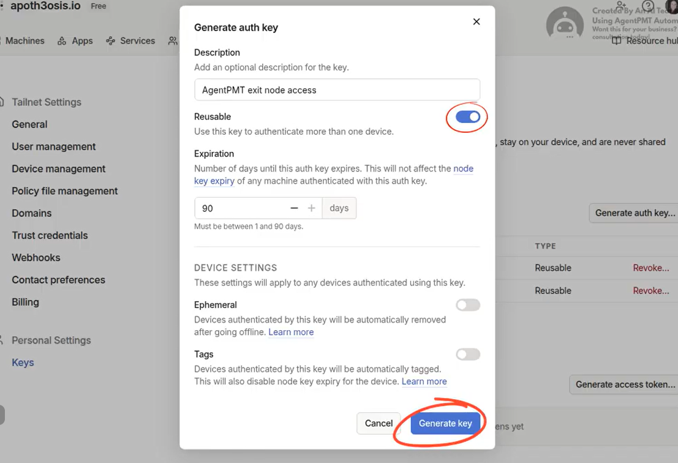Decrease expiration days with minus button
This screenshot has width=678, height=463.
(x=294, y=208)
